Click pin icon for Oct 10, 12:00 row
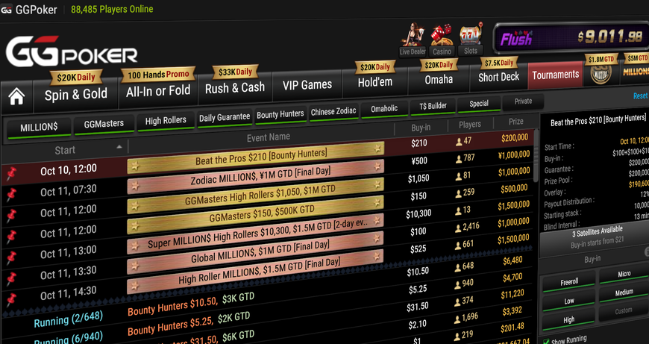Image resolution: width=649 pixels, height=344 pixels. click(x=11, y=175)
